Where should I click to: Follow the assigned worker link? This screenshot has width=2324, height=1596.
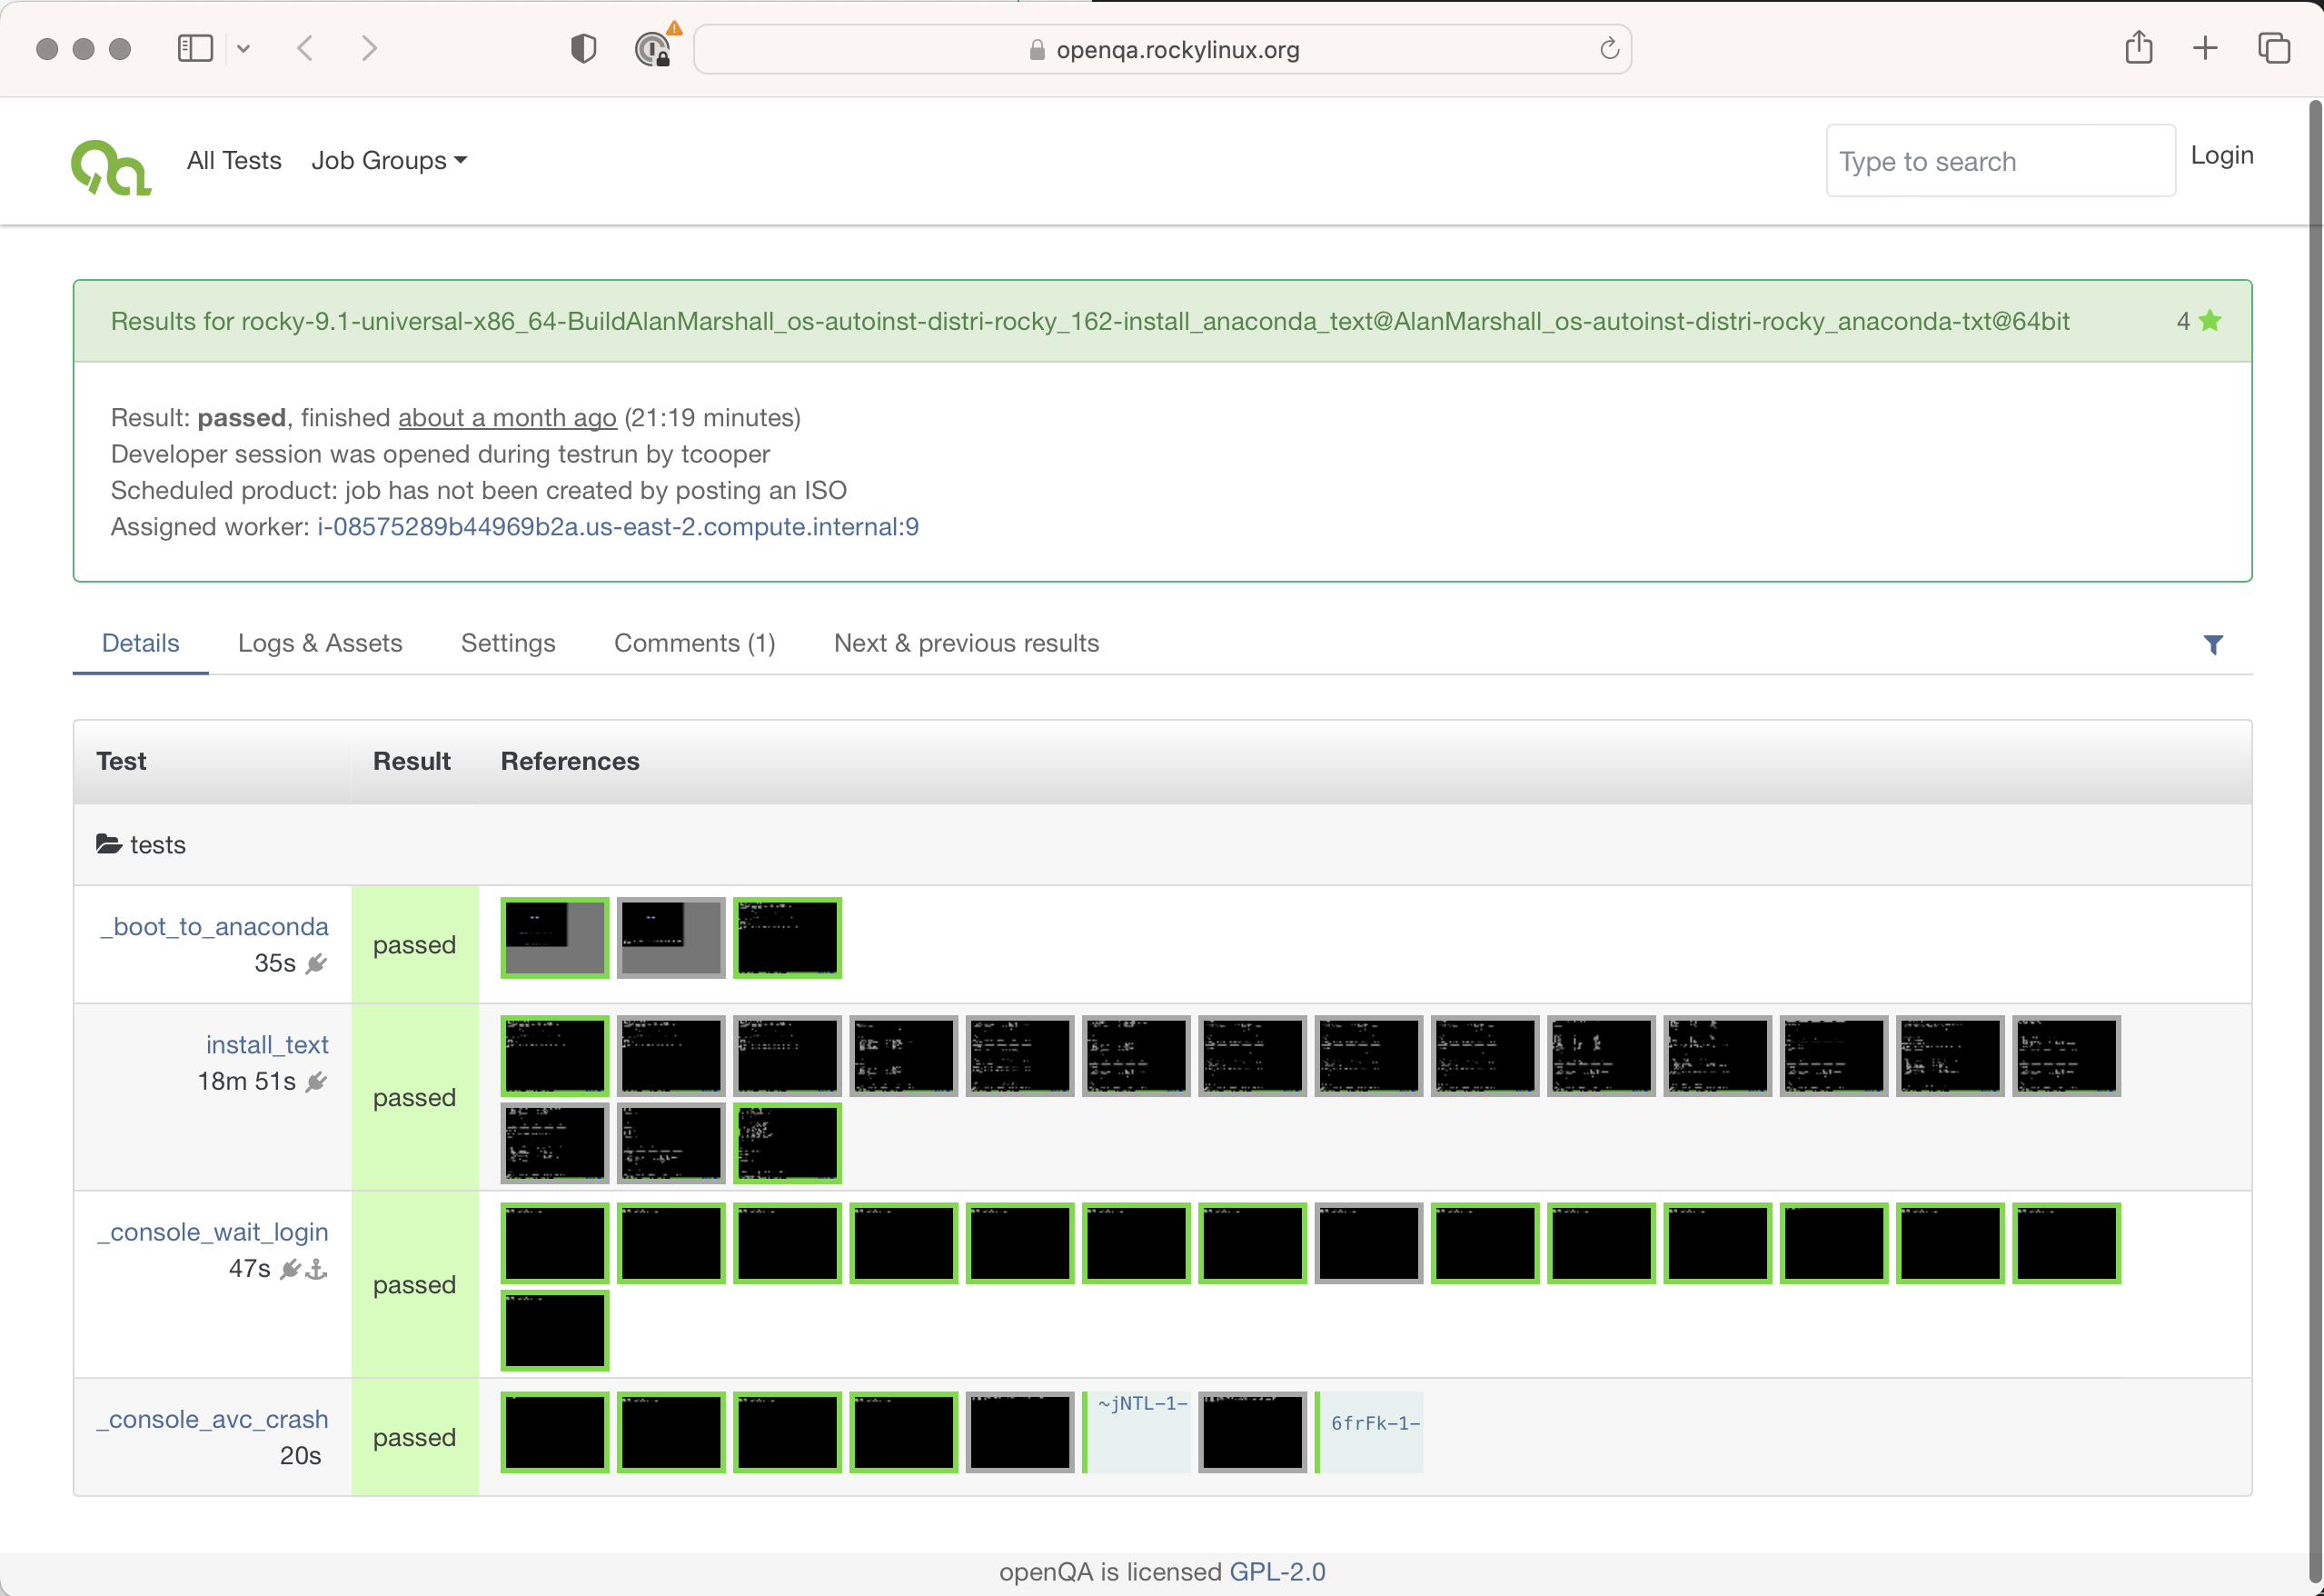[x=616, y=526]
